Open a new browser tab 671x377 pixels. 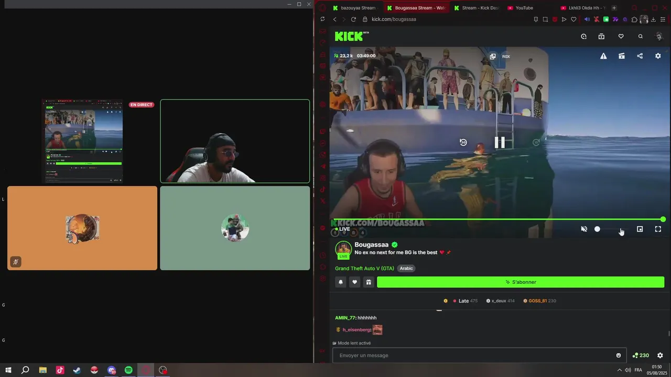pos(614,8)
